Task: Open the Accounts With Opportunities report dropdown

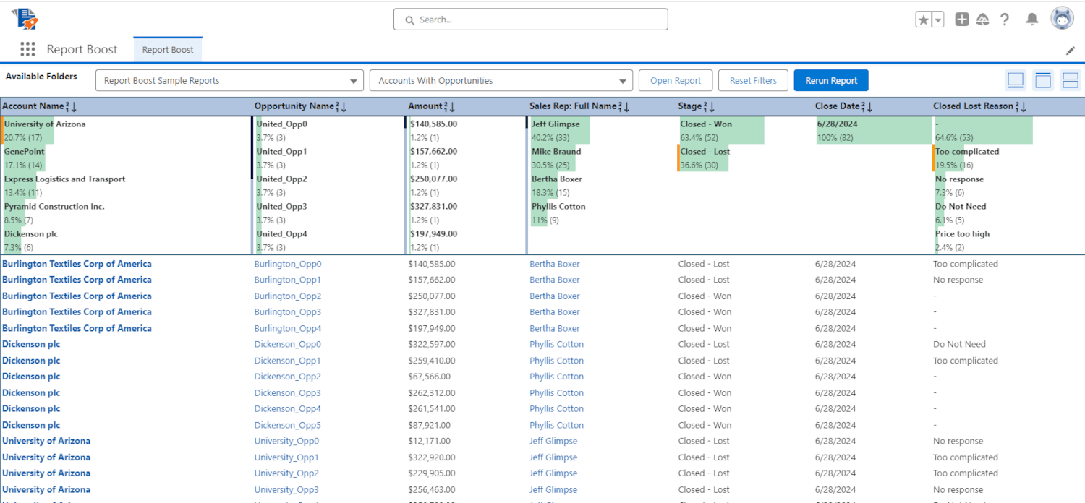Action: click(501, 80)
